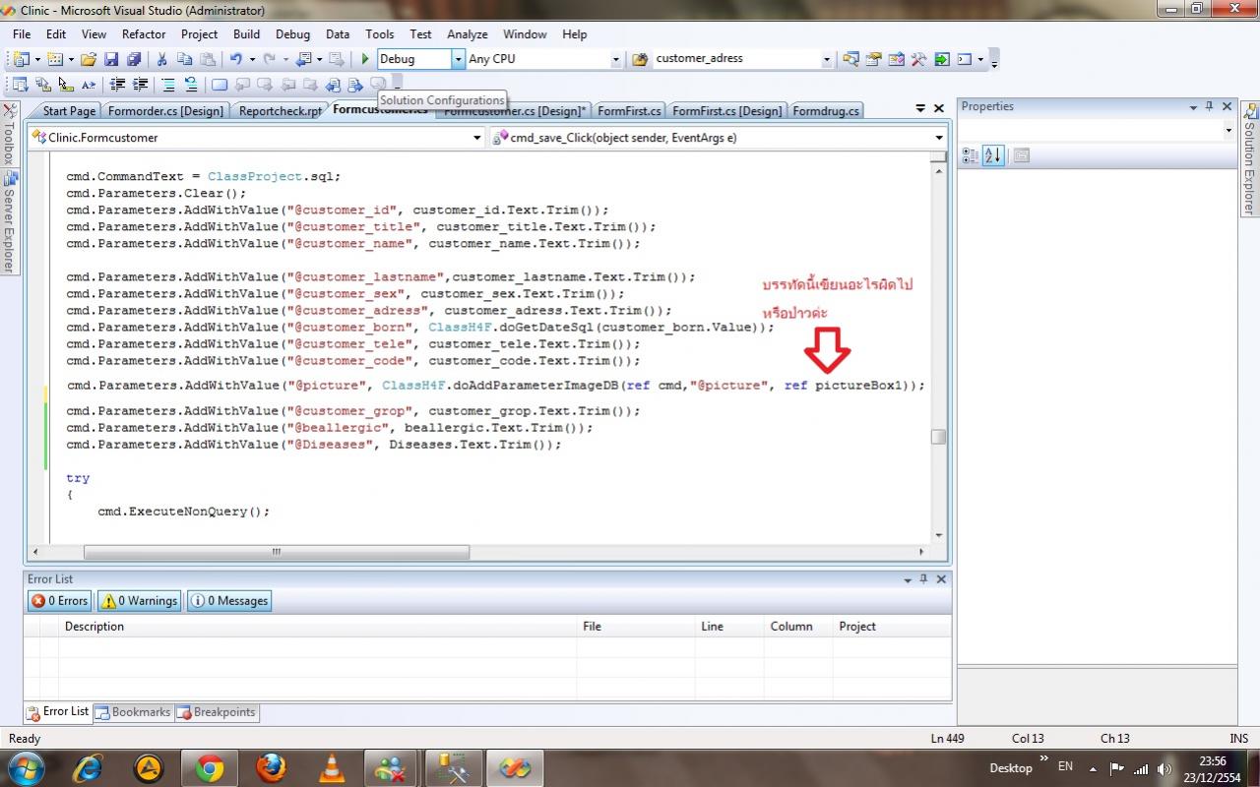Open the Solution Explorer side tab
1260x787 pixels.
[1249, 159]
